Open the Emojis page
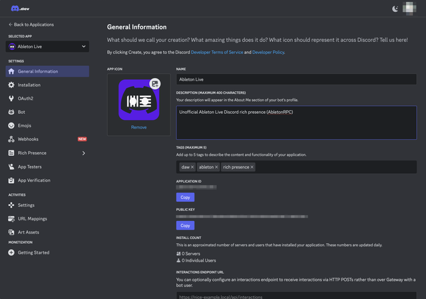Screen dimensions: 426x299 (47, 126)
